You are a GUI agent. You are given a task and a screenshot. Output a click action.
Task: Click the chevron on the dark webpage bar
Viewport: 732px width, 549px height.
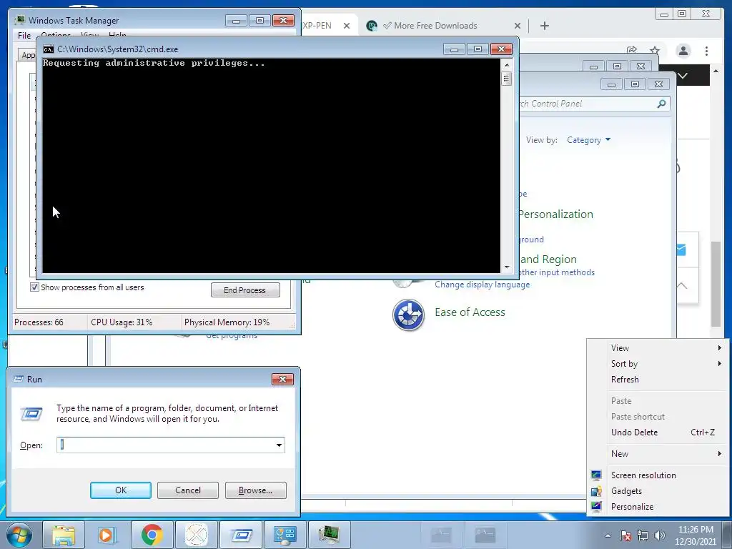click(683, 76)
